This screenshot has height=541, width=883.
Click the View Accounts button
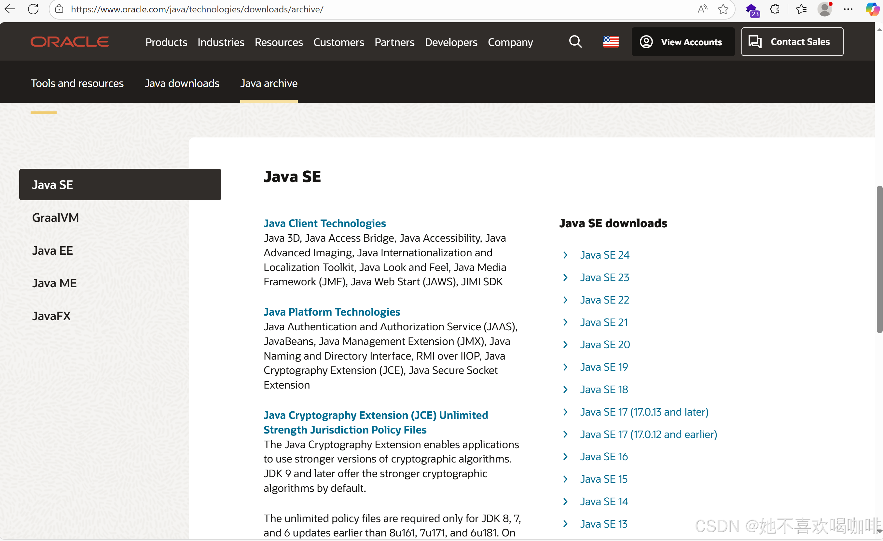[x=683, y=42]
